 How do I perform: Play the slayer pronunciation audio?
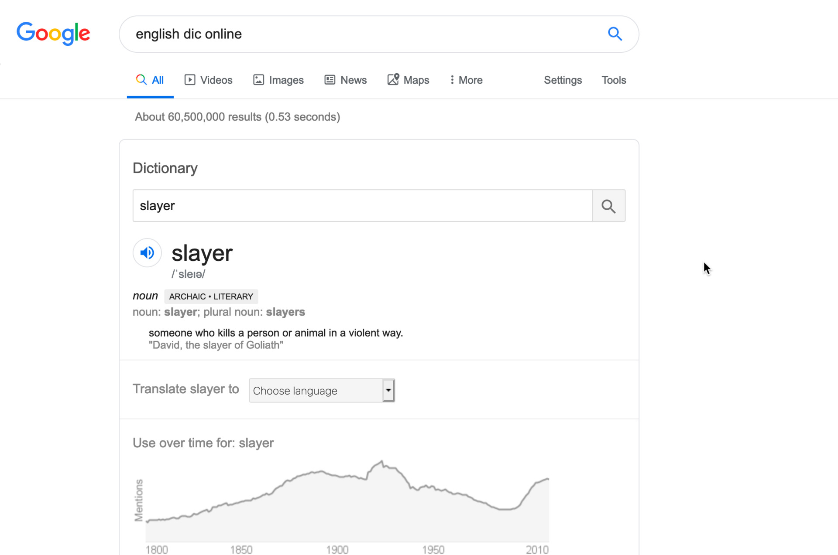pos(147,253)
